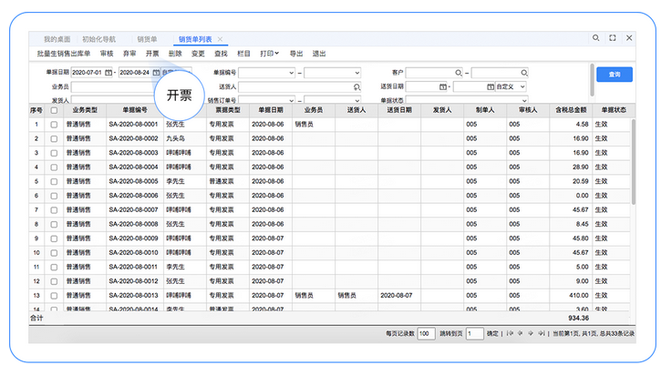This screenshot has height=365, width=661.
Task: Check the row for SA-2020-08-0011
Action: pos(54,268)
